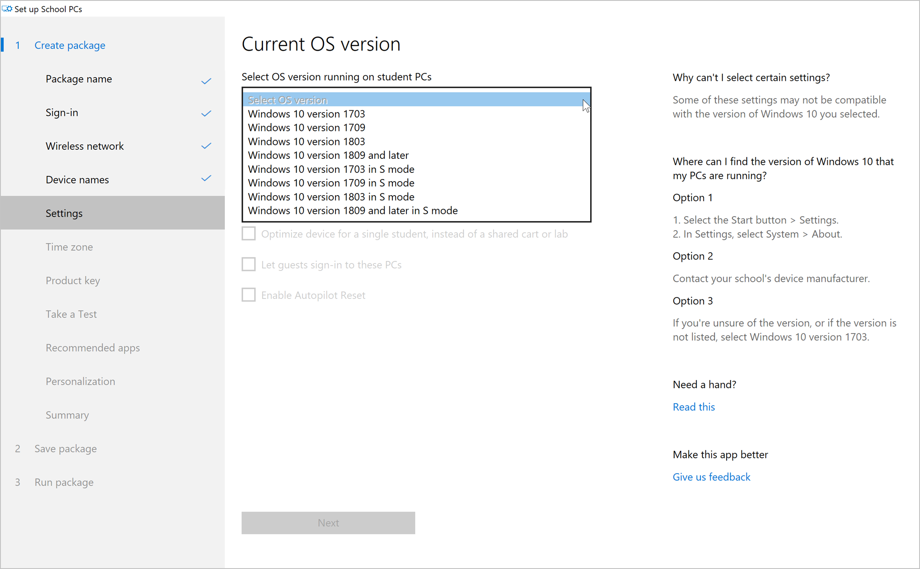The width and height of the screenshot is (920, 569).
Task: Open the Settings step in sidebar
Action: 64,213
